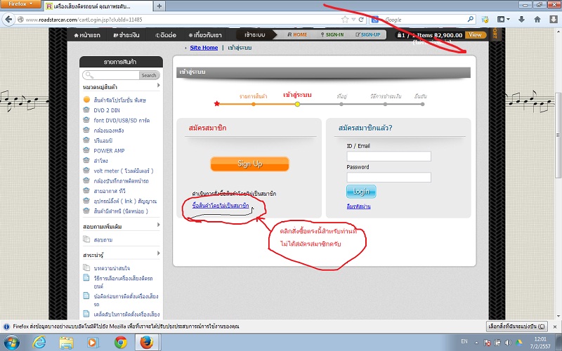Launch Internet Explorer from the taskbar
Viewport: 562px width, 351px height.
point(41,342)
